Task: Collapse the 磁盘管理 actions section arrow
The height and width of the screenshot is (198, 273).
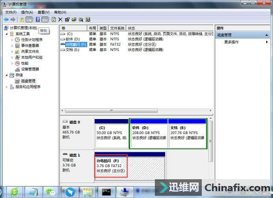Action: pos(267,35)
